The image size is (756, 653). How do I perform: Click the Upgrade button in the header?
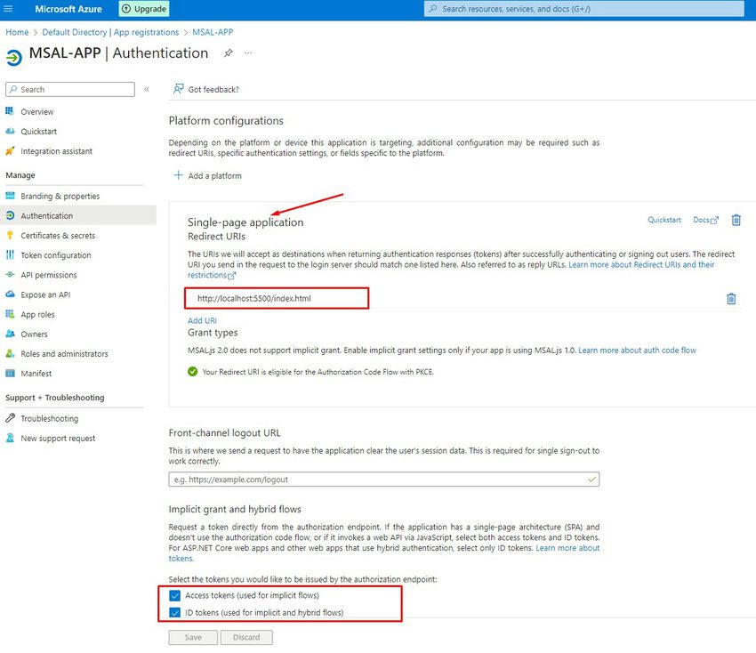tap(144, 9)
